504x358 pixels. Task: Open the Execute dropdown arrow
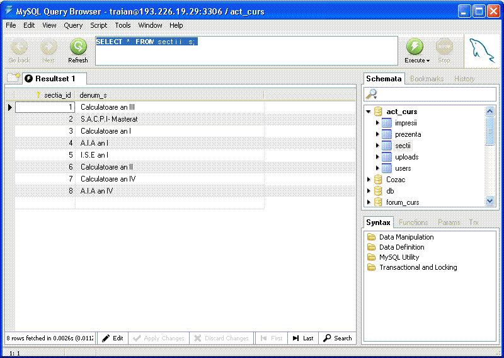click(428, 61)
